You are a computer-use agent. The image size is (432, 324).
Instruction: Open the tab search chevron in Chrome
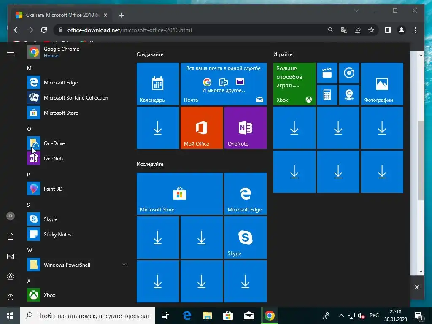[356, 11]
